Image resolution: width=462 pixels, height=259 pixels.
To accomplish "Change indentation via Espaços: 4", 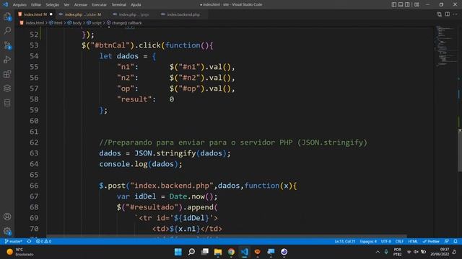I will (x=368, y=242).
